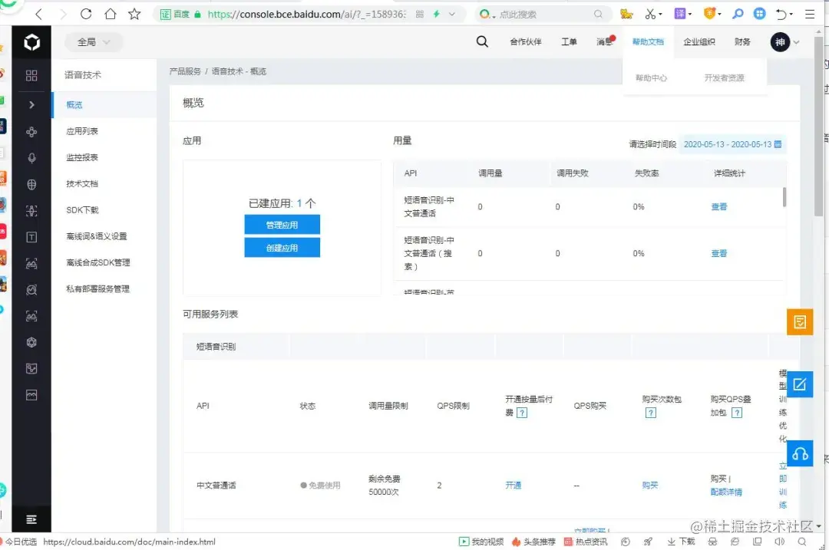The height and width of the screenshot is (550, 829).
Task: Click the Baidu AI logo atop the sidebar
Action: [x=31, y=42]
